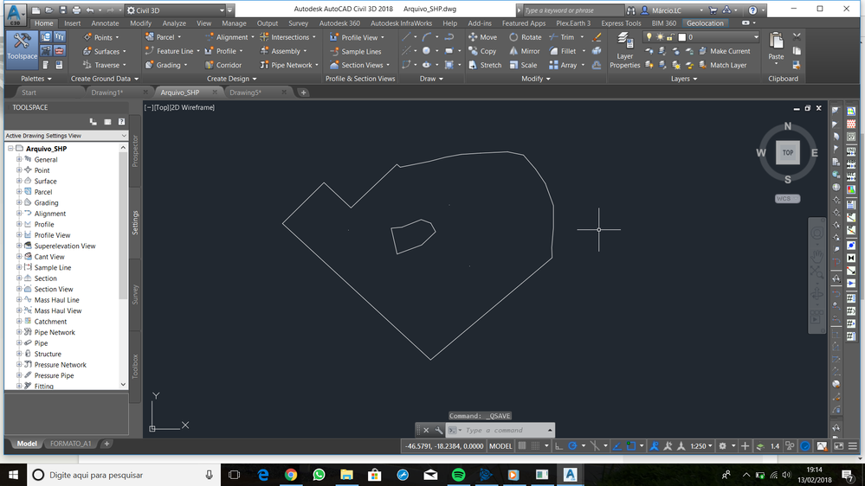The height and width of the screenshot is (486, 865).
Task: Select the Trim tool
Action: tap(562, 37)
